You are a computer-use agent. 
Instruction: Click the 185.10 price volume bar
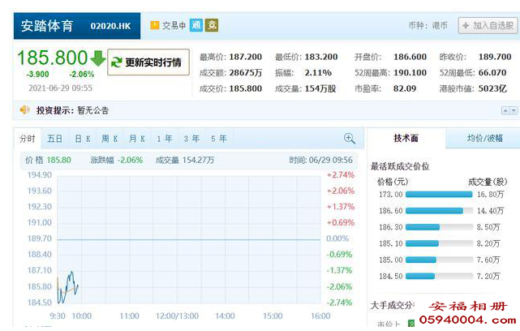coord(439,243)
